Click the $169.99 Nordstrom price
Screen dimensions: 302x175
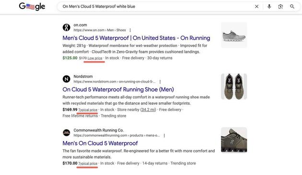70,109
